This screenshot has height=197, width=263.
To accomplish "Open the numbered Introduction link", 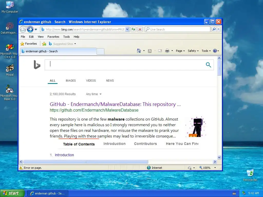I will [64, 155].
